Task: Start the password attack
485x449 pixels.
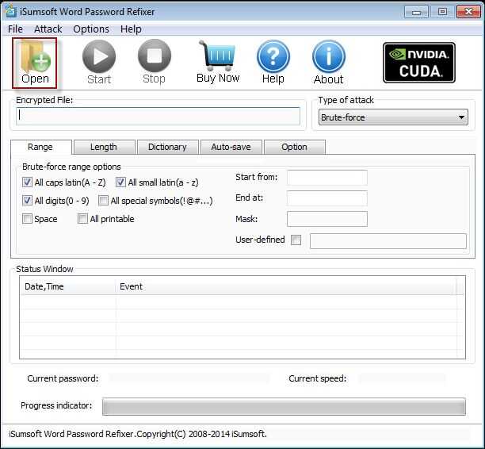Action: tap(99, 62)
